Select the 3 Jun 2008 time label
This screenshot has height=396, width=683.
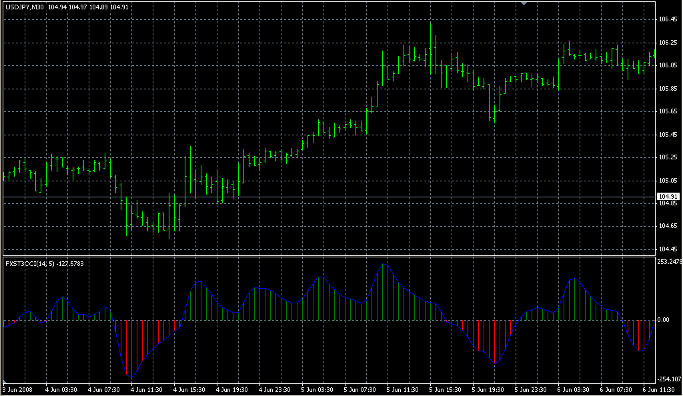click(18, 389)
